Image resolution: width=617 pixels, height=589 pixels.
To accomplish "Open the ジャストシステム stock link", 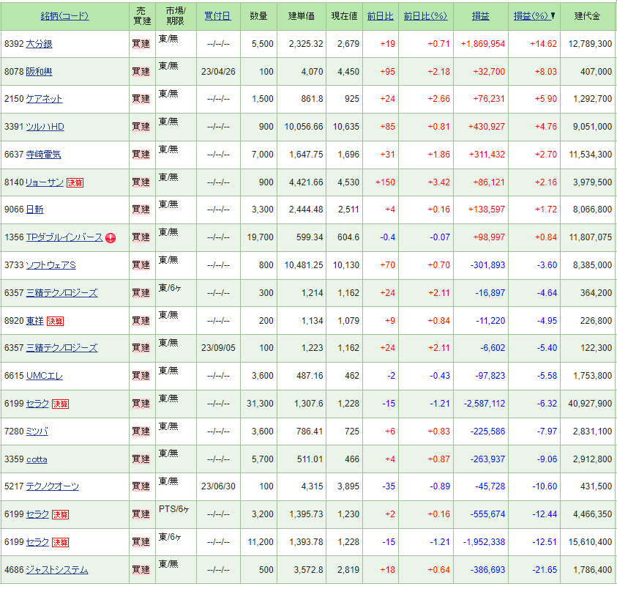I will (x=57, y=570).
